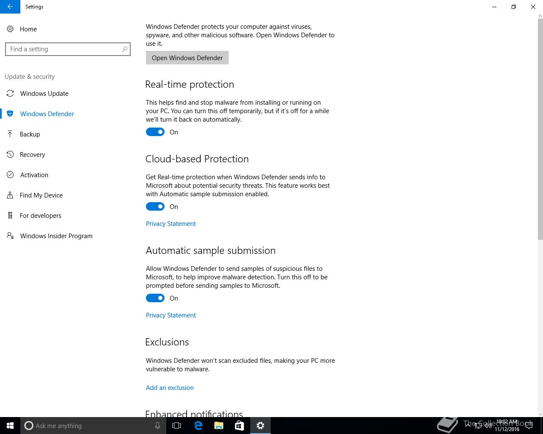
Task: Open the Windows Start menu
Action: (x=10, y=426)
